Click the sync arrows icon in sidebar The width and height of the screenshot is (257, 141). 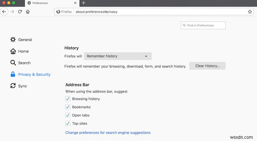pyautogui.click(x=13, y=86)
